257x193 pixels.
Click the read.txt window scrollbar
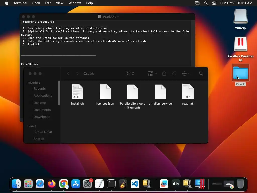[x=193, y=43]
